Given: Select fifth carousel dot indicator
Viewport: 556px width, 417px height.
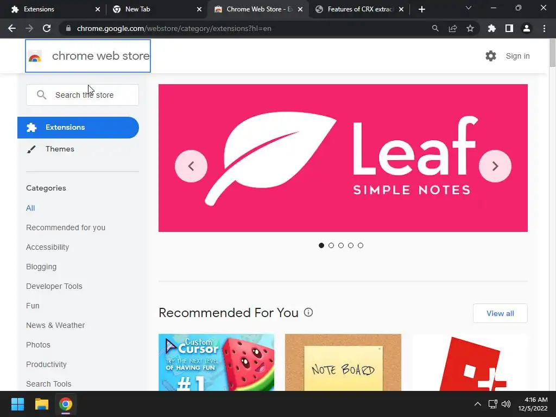Looking at the screenshot, I should coord(361,245).
